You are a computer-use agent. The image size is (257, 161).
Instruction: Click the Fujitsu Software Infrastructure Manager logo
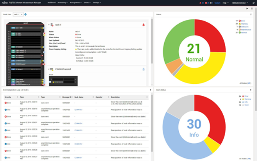tap(21, 3)
